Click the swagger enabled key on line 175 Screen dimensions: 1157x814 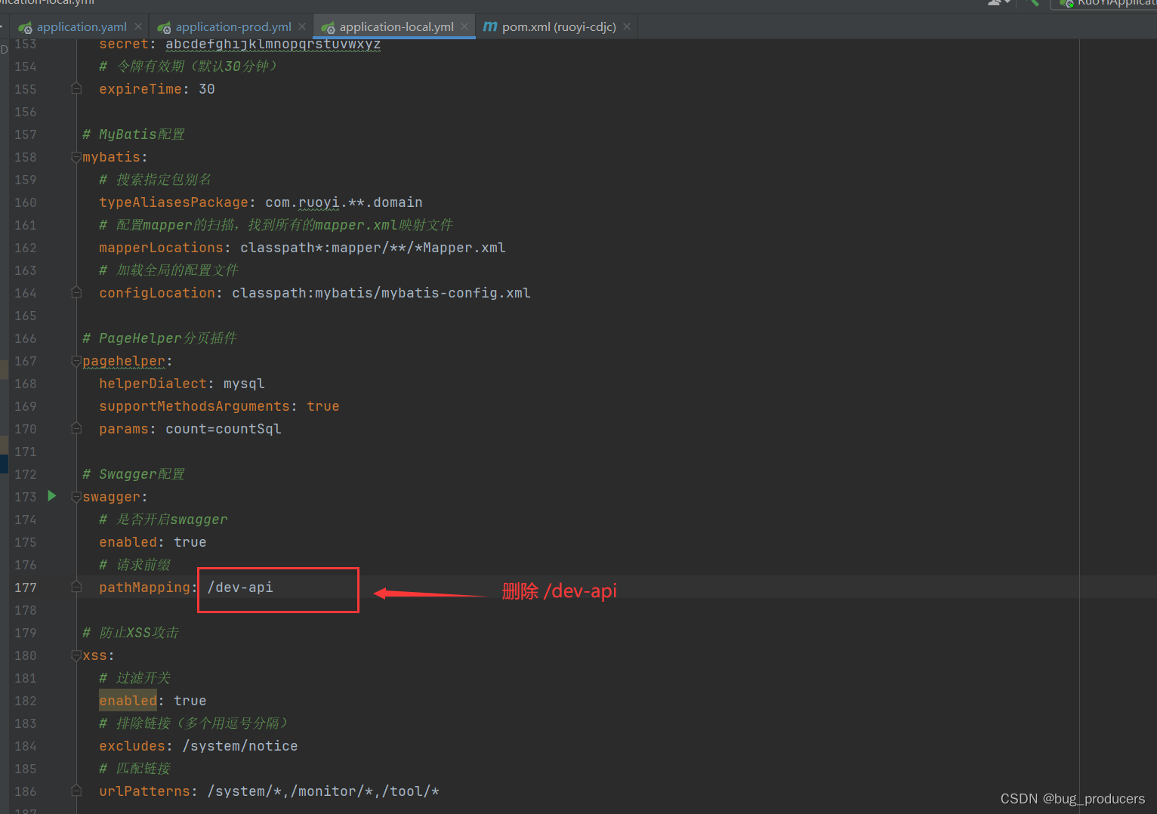(128, 542)
